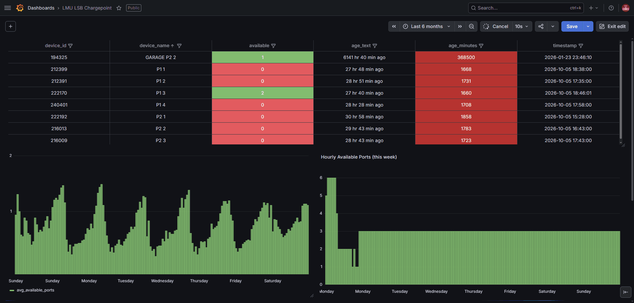This screenshot has width=634, height=303.
Task: Expand the share options arrow
Action: click(x=553, y=26)
